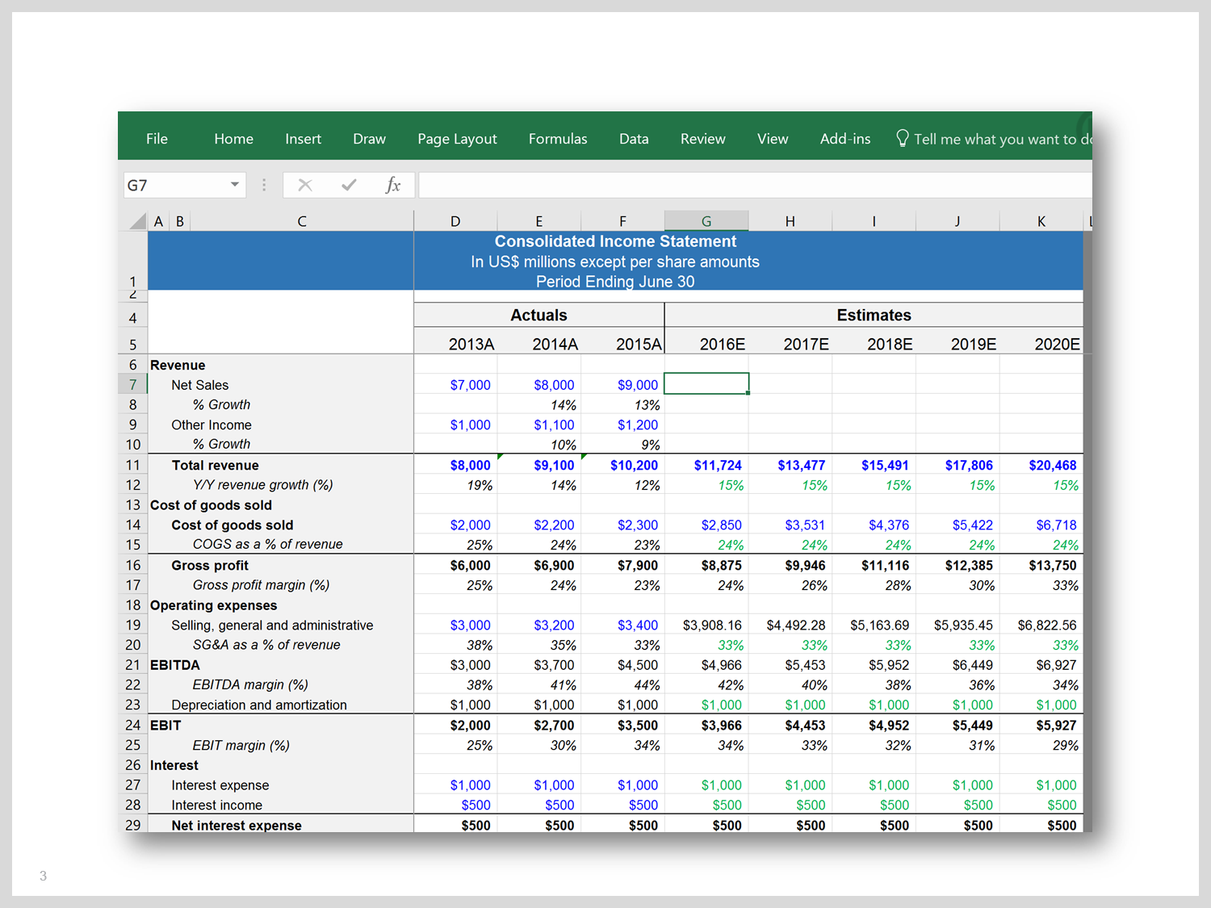This screenshot has width=1211, height=908.
Task: Select 'Y/Y revenue growth (%)' label
Action: coord(262,484)
